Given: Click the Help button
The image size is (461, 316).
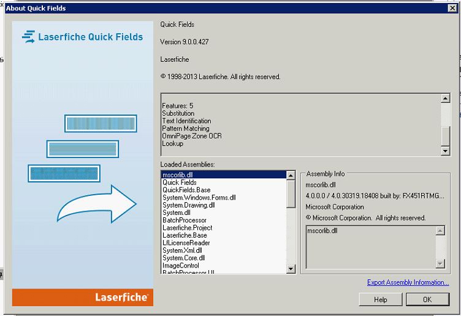Looking at the screenshot, I should [x=381, y=299].
